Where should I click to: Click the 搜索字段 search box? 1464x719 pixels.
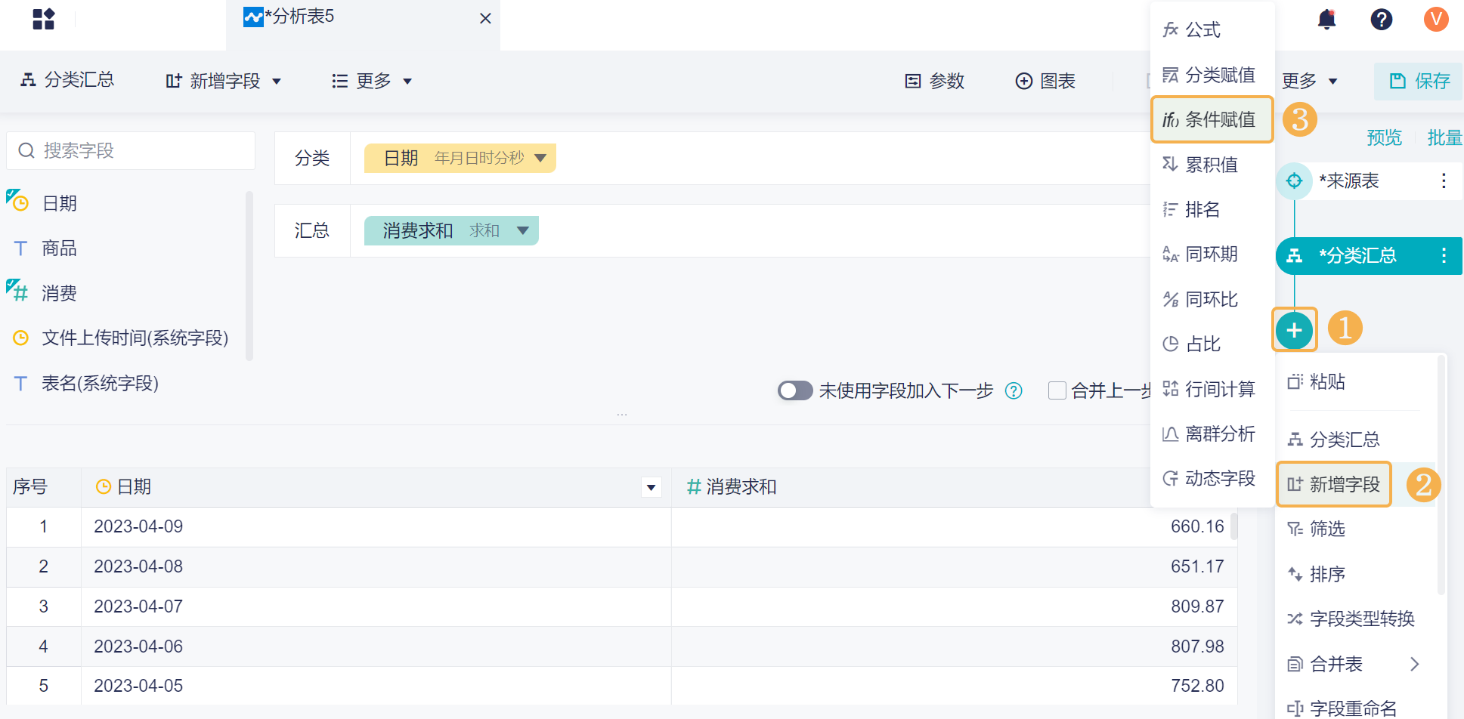tap(131, 151)
